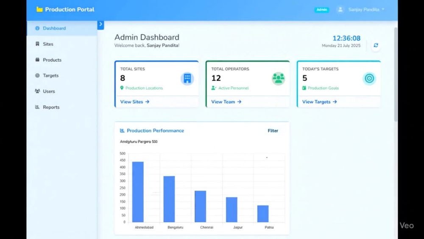Click the Monday 21 July 2025 date
424x239 pixels.
341,46
